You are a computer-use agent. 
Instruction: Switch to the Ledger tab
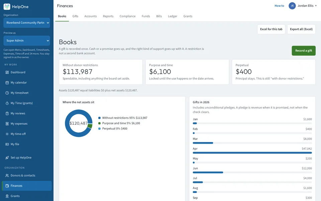tap(173, 16)
